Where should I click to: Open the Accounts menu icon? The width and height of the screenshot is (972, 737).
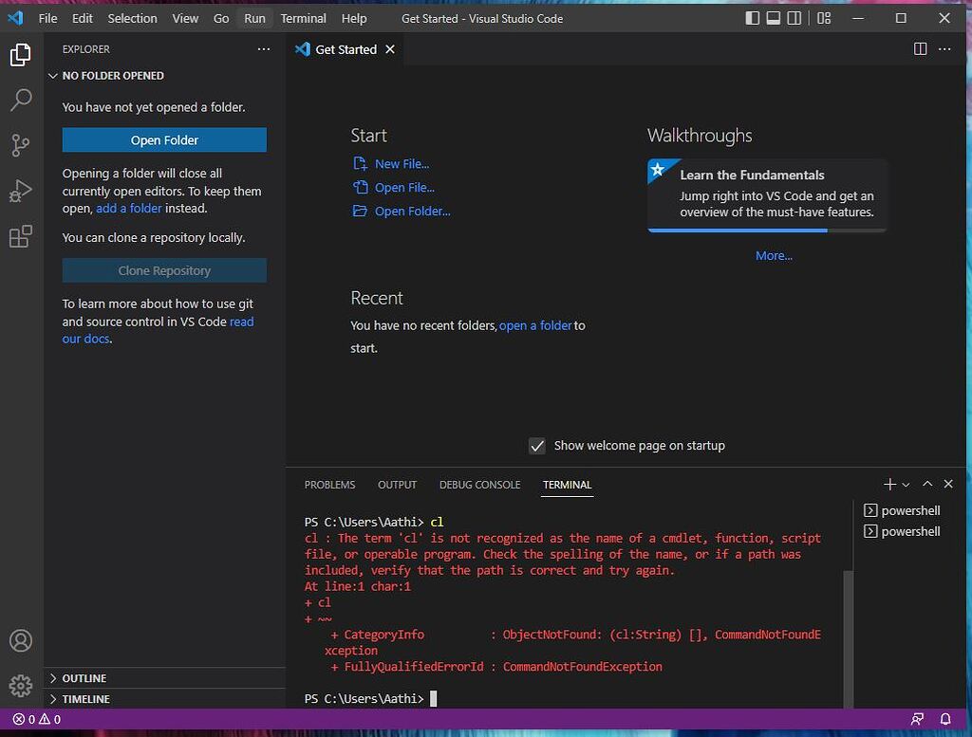pyautogui.click(x=21, y=640)
